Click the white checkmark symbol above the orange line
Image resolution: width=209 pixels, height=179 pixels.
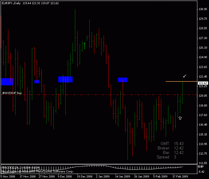(x=185, y=76)
